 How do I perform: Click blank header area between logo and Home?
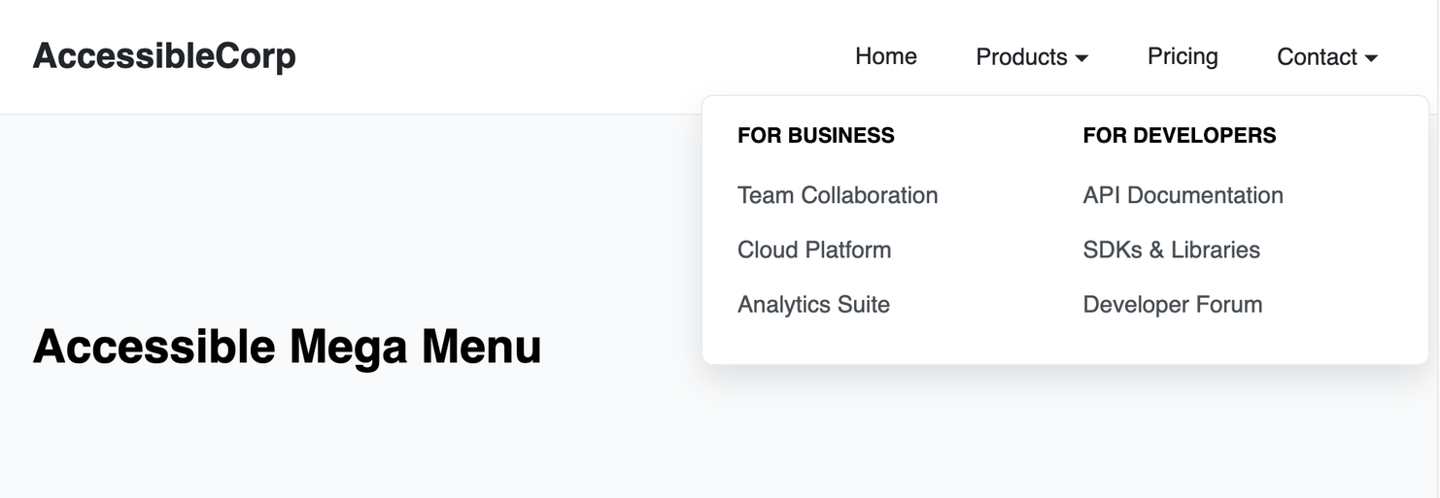(573, 56)
